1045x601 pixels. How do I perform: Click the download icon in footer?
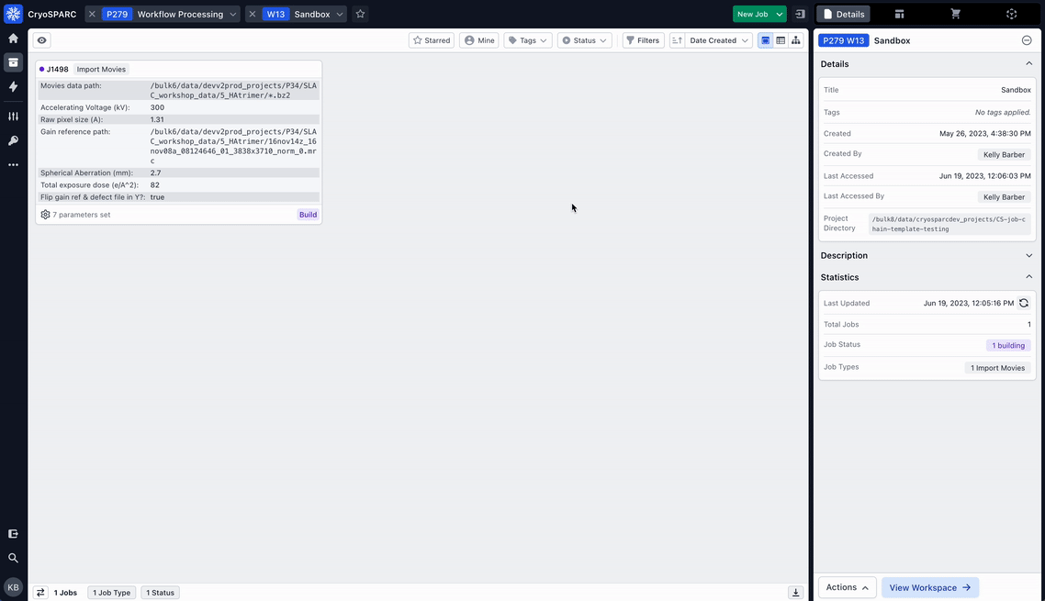click(796, 593)
